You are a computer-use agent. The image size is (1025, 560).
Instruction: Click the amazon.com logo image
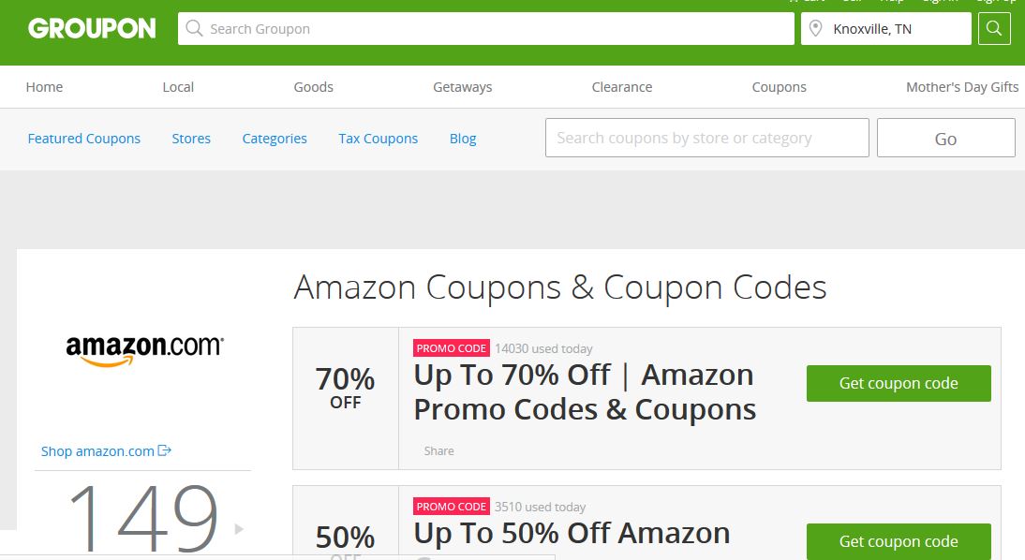pyautogui.click(x=144, y=349)
